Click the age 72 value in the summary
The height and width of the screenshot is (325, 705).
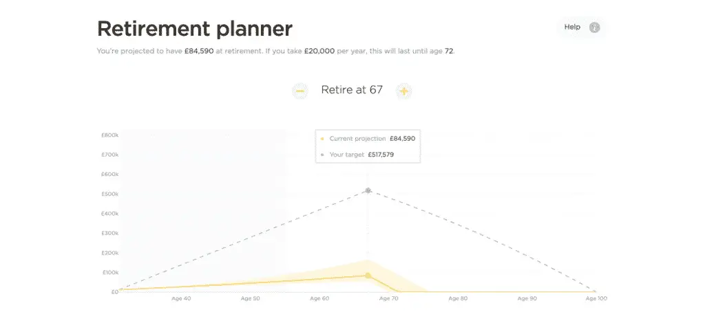pos(449,51)
